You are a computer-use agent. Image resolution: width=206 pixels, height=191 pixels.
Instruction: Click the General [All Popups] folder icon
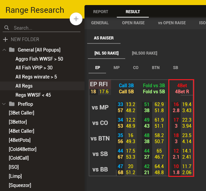tap(12, 50)
